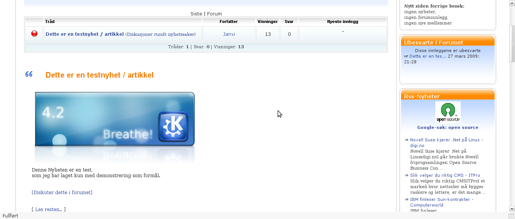Click the 'Tråder: 1 | Svar: 0' summary row
The width and height of the screenshot is (515, 219).
[x=206, y=47]
